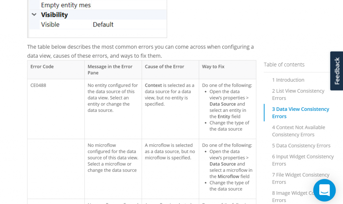Open the chat support bubble icon
The width and height of the screenshot is (343, 204).
pyautogui.click(x=324, y=190)
